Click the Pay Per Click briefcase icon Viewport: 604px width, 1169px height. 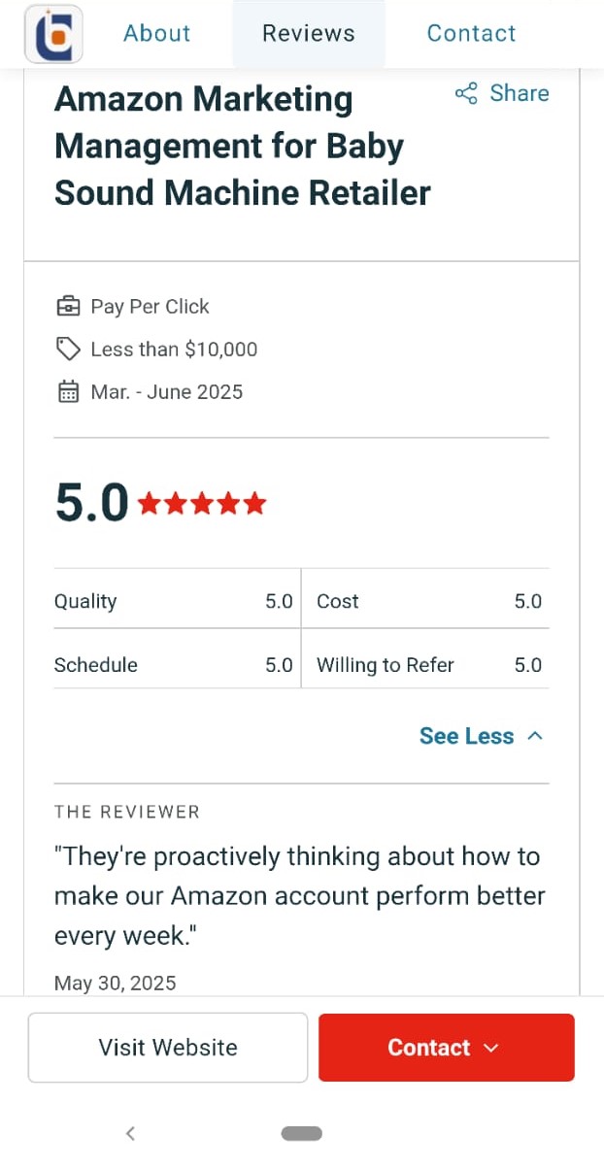pyautogui.click(x=68, y=307)
